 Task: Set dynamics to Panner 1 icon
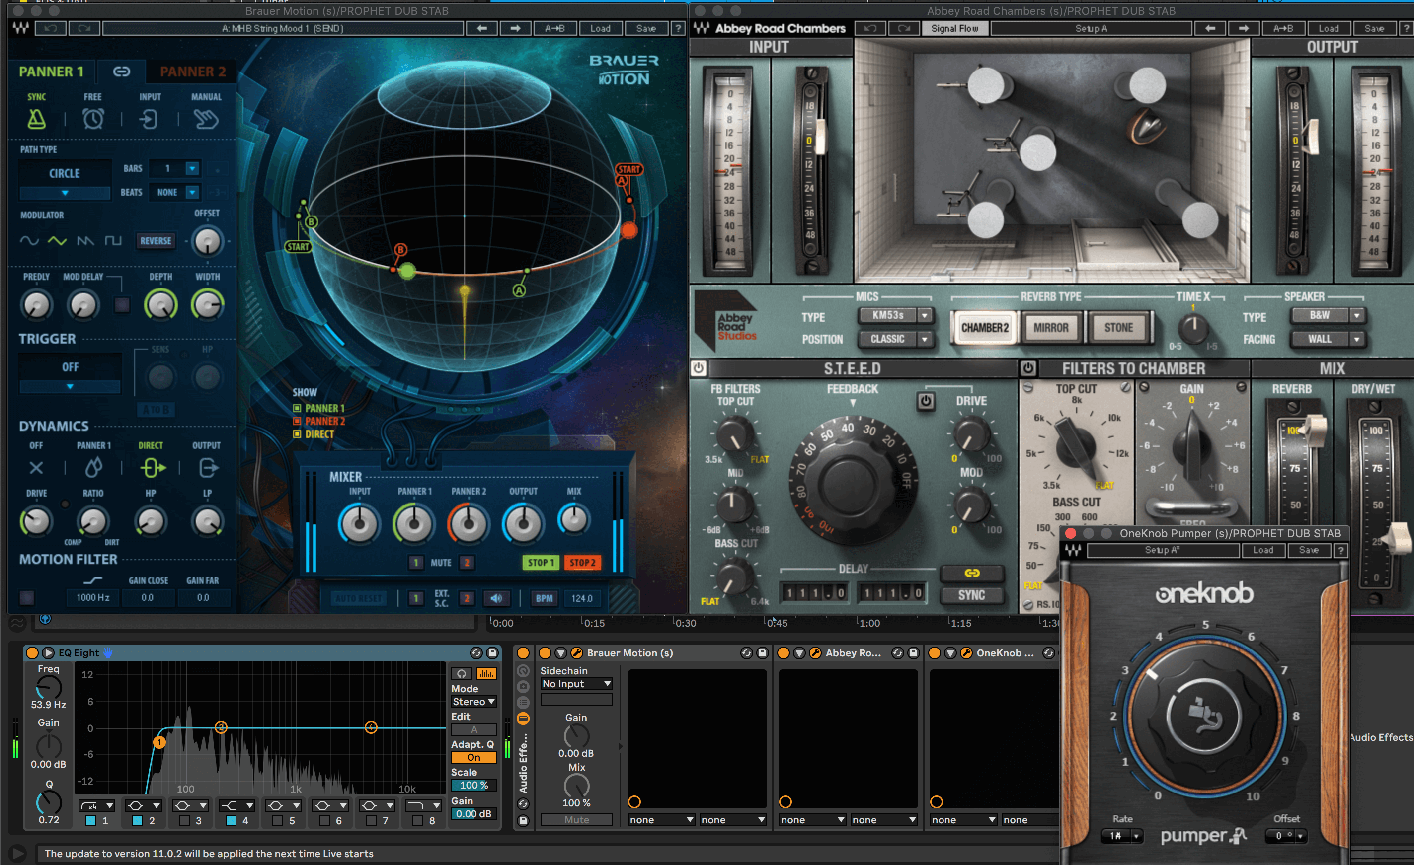(x=93, y=467)
